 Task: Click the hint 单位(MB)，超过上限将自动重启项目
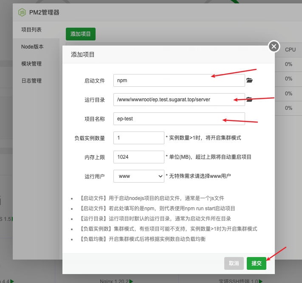click(x=209, y=157)
